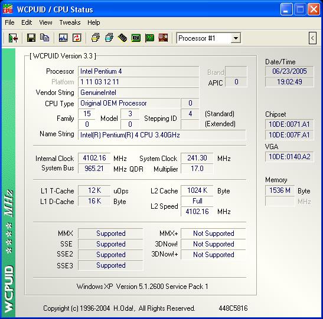The width and height of the screenshot is (323, 319).
Task: Open the real-time clock graph icon
Action: (63, 38)
